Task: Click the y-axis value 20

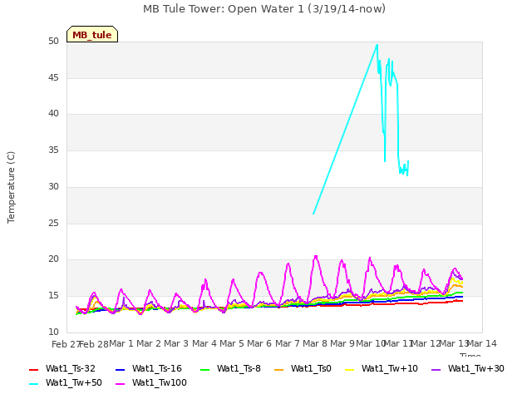Action: coord(53,259)
